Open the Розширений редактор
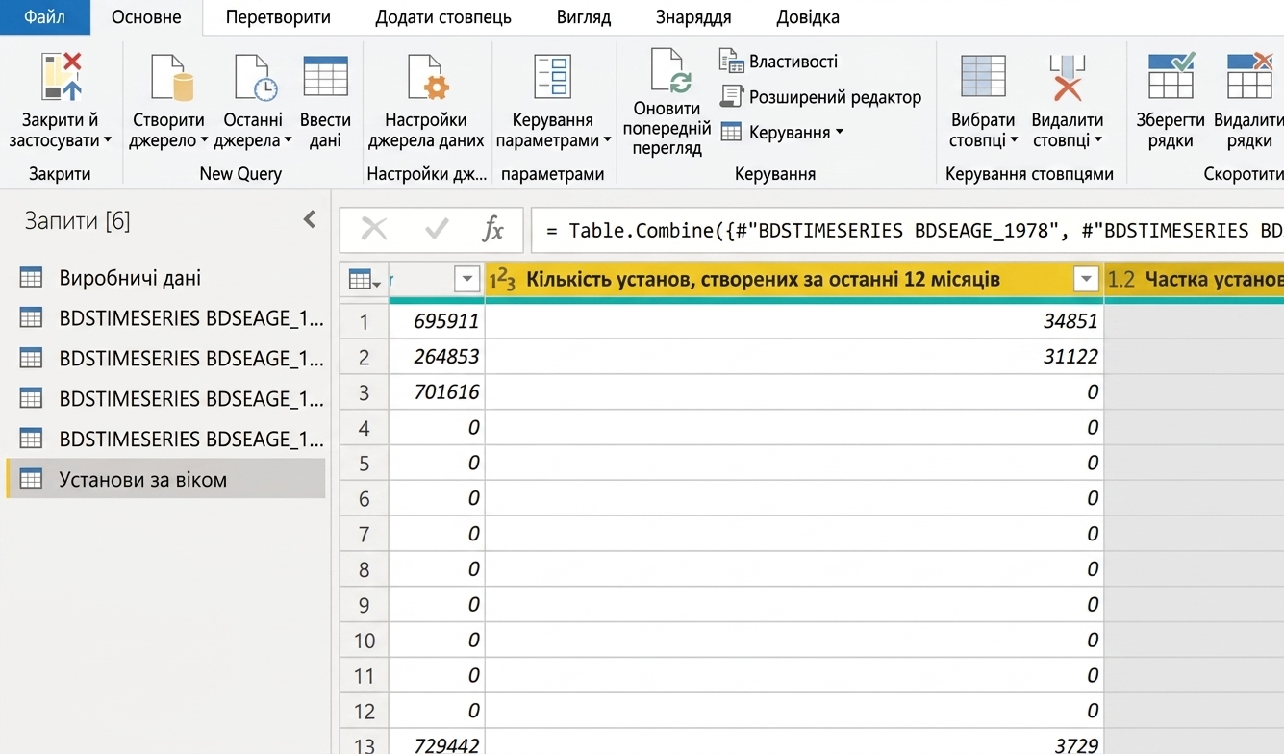1284x754 pixels. point(821,97)
